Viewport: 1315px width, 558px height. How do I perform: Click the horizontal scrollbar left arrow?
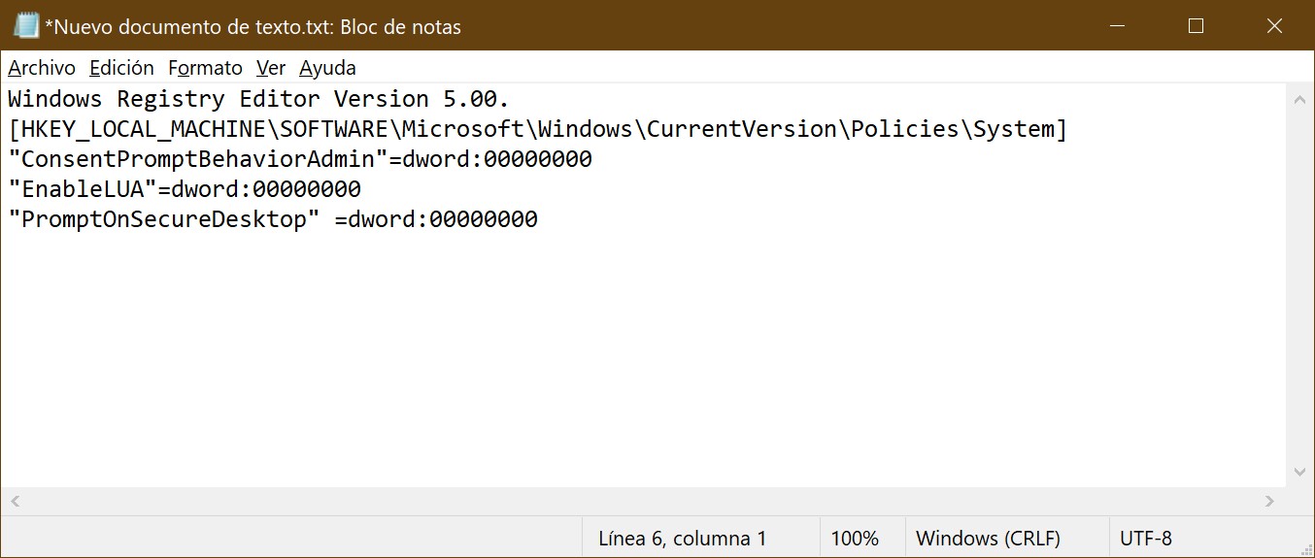(15, 502)
